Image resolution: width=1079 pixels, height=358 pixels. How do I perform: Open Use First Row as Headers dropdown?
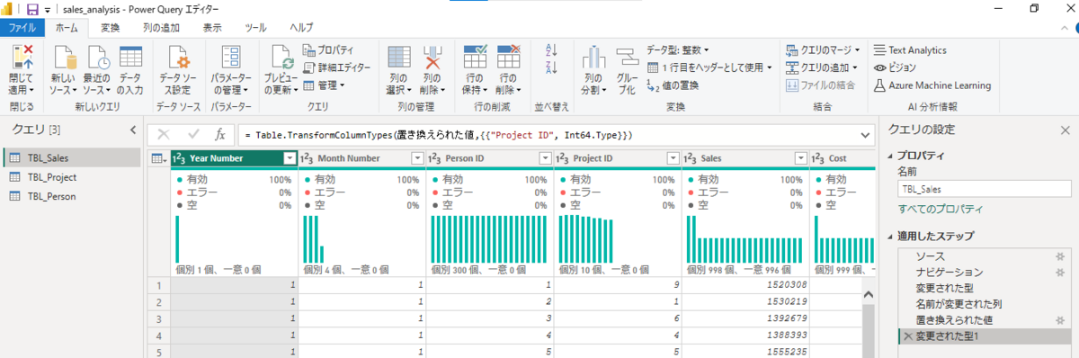click(710, 67)
